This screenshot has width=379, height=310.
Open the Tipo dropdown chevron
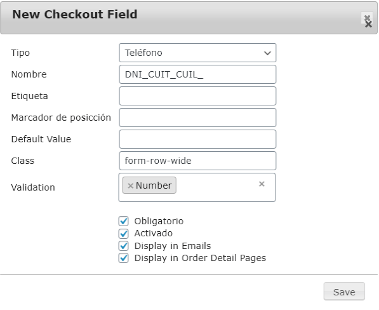[x=267, y=53]
